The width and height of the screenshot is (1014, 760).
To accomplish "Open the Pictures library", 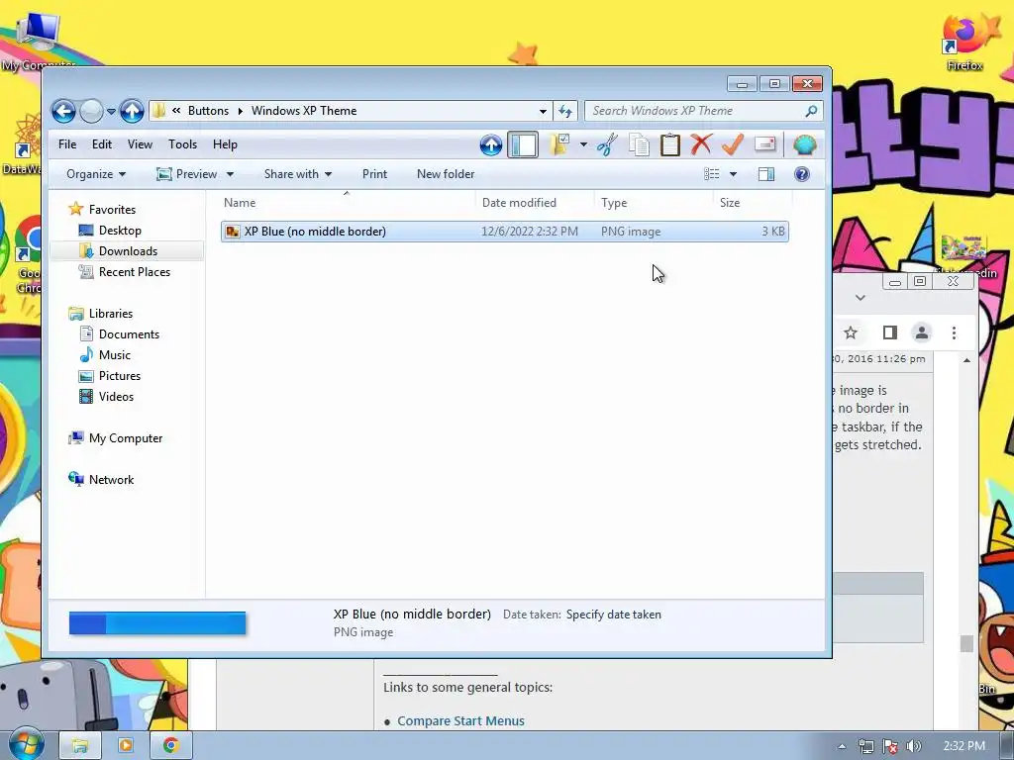I will point(120,375).
